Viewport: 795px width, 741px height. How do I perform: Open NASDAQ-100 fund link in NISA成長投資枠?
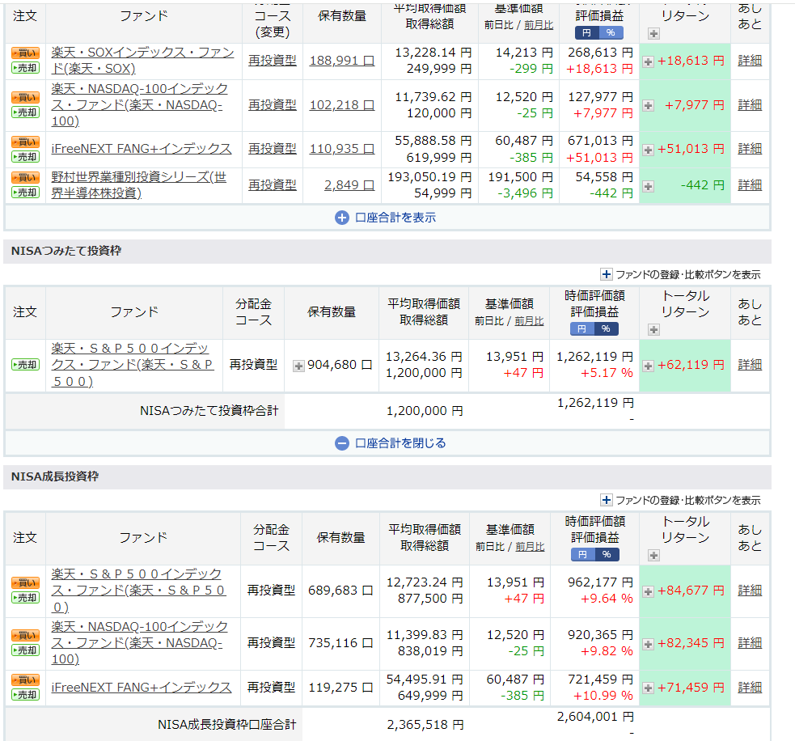coord(139,642)
